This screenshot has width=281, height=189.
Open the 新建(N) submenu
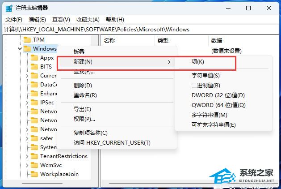coord(117,62)
